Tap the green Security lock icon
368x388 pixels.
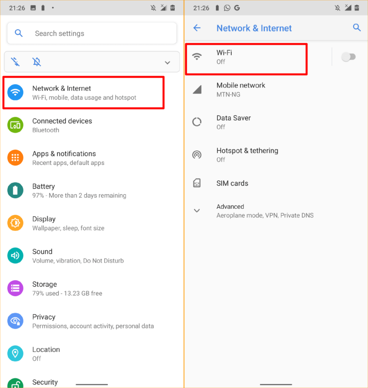(x=15, y=383)
